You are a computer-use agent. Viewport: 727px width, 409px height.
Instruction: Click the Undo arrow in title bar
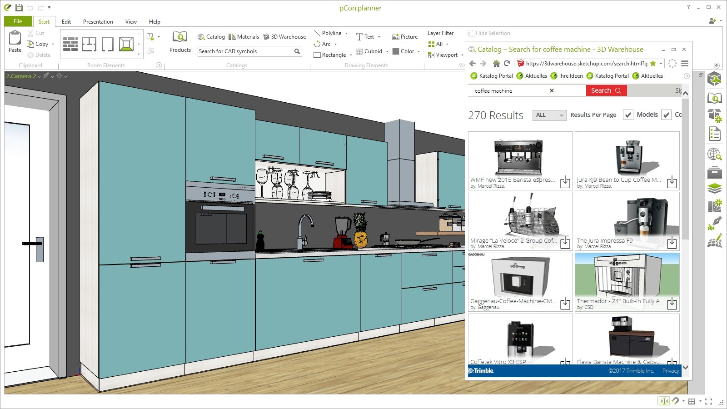click(x=30, y=8)
